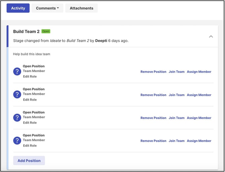Assign Member to the third position
This screenshot has width=225, height=172.
tap(199, 118)
